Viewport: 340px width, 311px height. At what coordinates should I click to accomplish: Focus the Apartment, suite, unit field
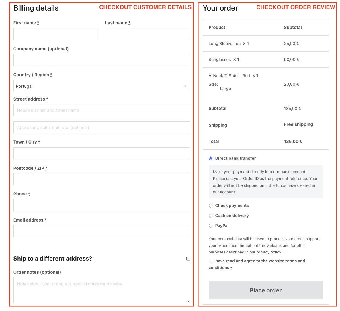(101, 128)
